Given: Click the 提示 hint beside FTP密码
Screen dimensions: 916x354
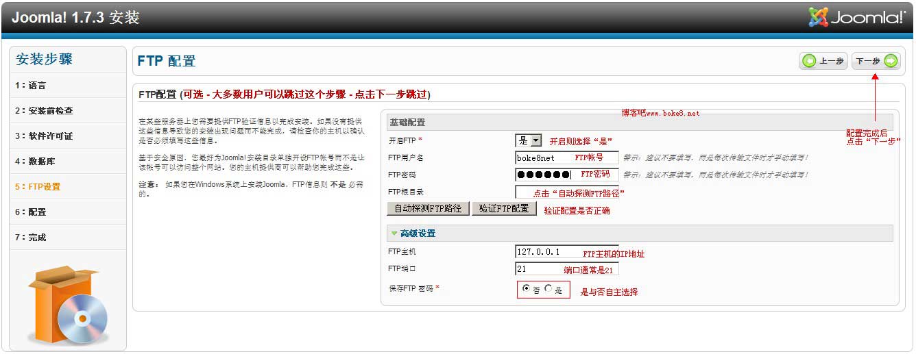Looking at the screenshot, I should (715, 175).
